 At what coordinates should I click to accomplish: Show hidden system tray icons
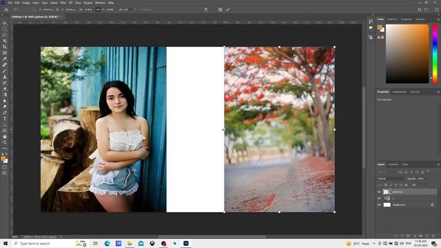coord(374,243)
